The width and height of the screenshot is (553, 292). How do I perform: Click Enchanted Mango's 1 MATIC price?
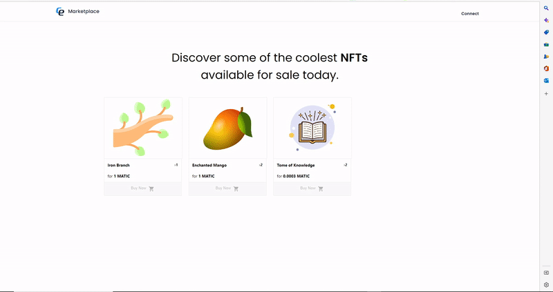[x=206, y=176]
